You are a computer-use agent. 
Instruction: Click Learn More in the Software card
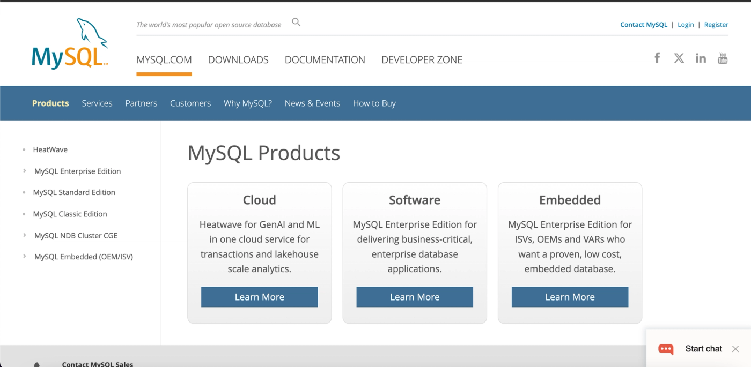click(x=415, y=297)
